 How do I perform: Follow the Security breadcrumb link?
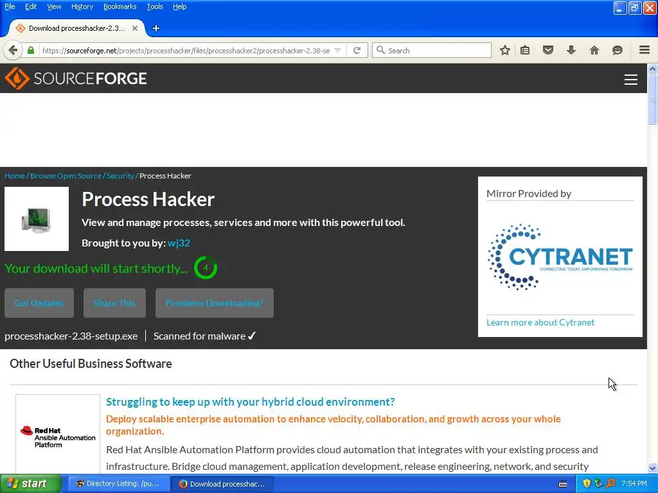[120, 176]
